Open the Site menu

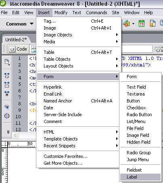[x=115, y=13]
